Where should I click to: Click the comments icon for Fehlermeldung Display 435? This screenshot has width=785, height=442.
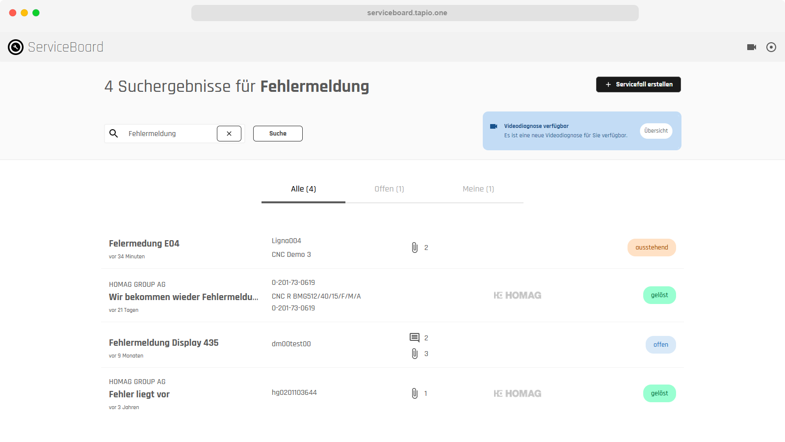click(415, 337)
